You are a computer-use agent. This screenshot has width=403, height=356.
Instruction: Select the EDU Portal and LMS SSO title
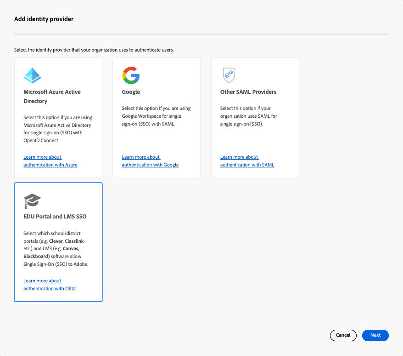pos(55,217)
